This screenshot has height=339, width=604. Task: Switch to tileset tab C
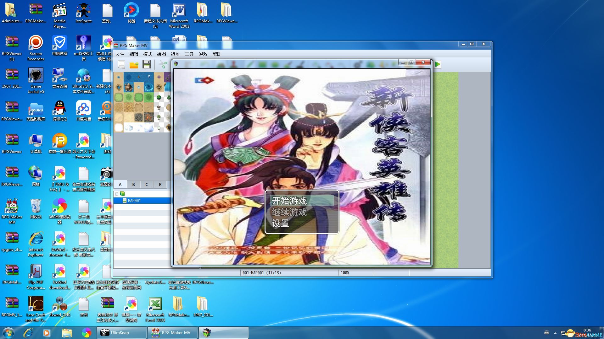[147, 185]
